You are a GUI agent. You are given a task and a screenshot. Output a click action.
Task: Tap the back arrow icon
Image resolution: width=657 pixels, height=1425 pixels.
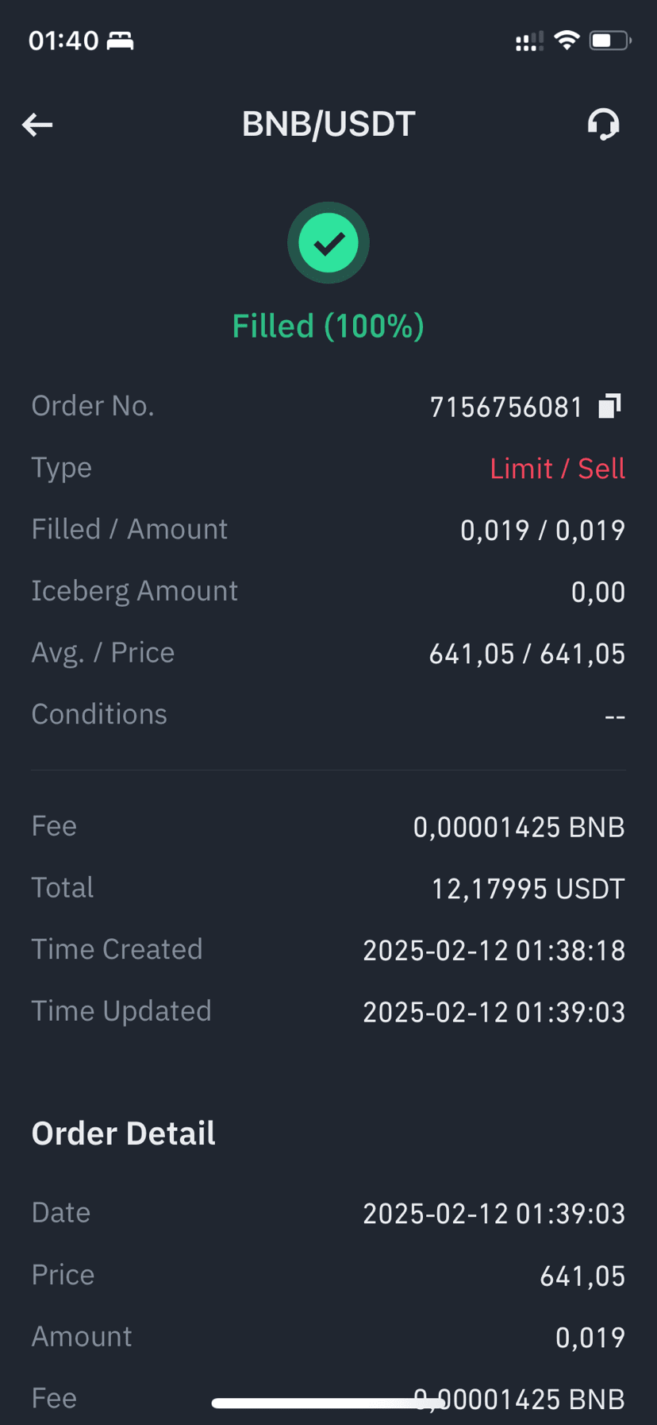37,125
